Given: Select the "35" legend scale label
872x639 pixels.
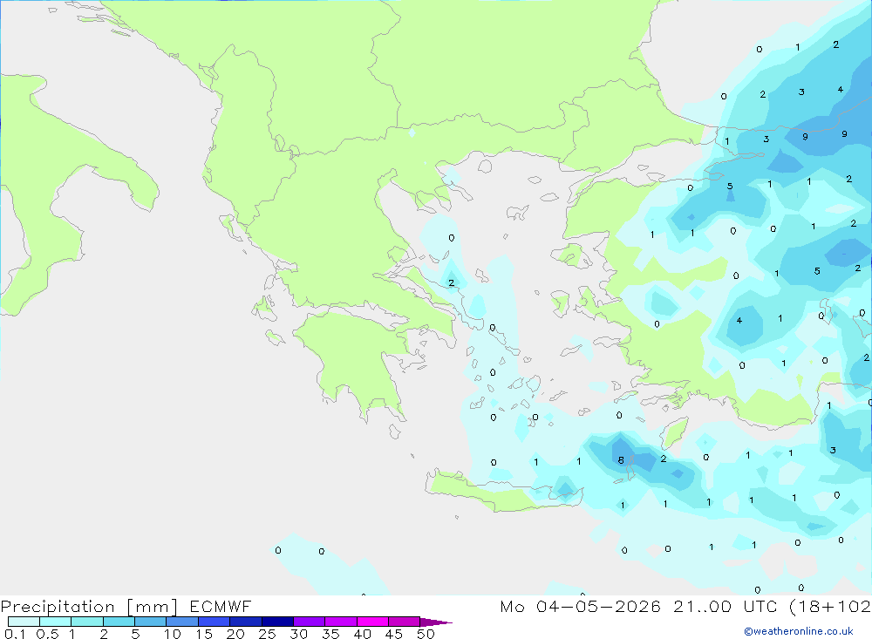Looking at the screenshot, I should (330, 634).
